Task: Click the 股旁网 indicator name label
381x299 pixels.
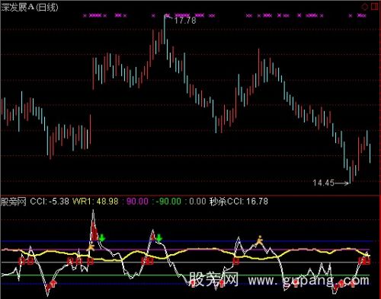Action: click(14, 202)
